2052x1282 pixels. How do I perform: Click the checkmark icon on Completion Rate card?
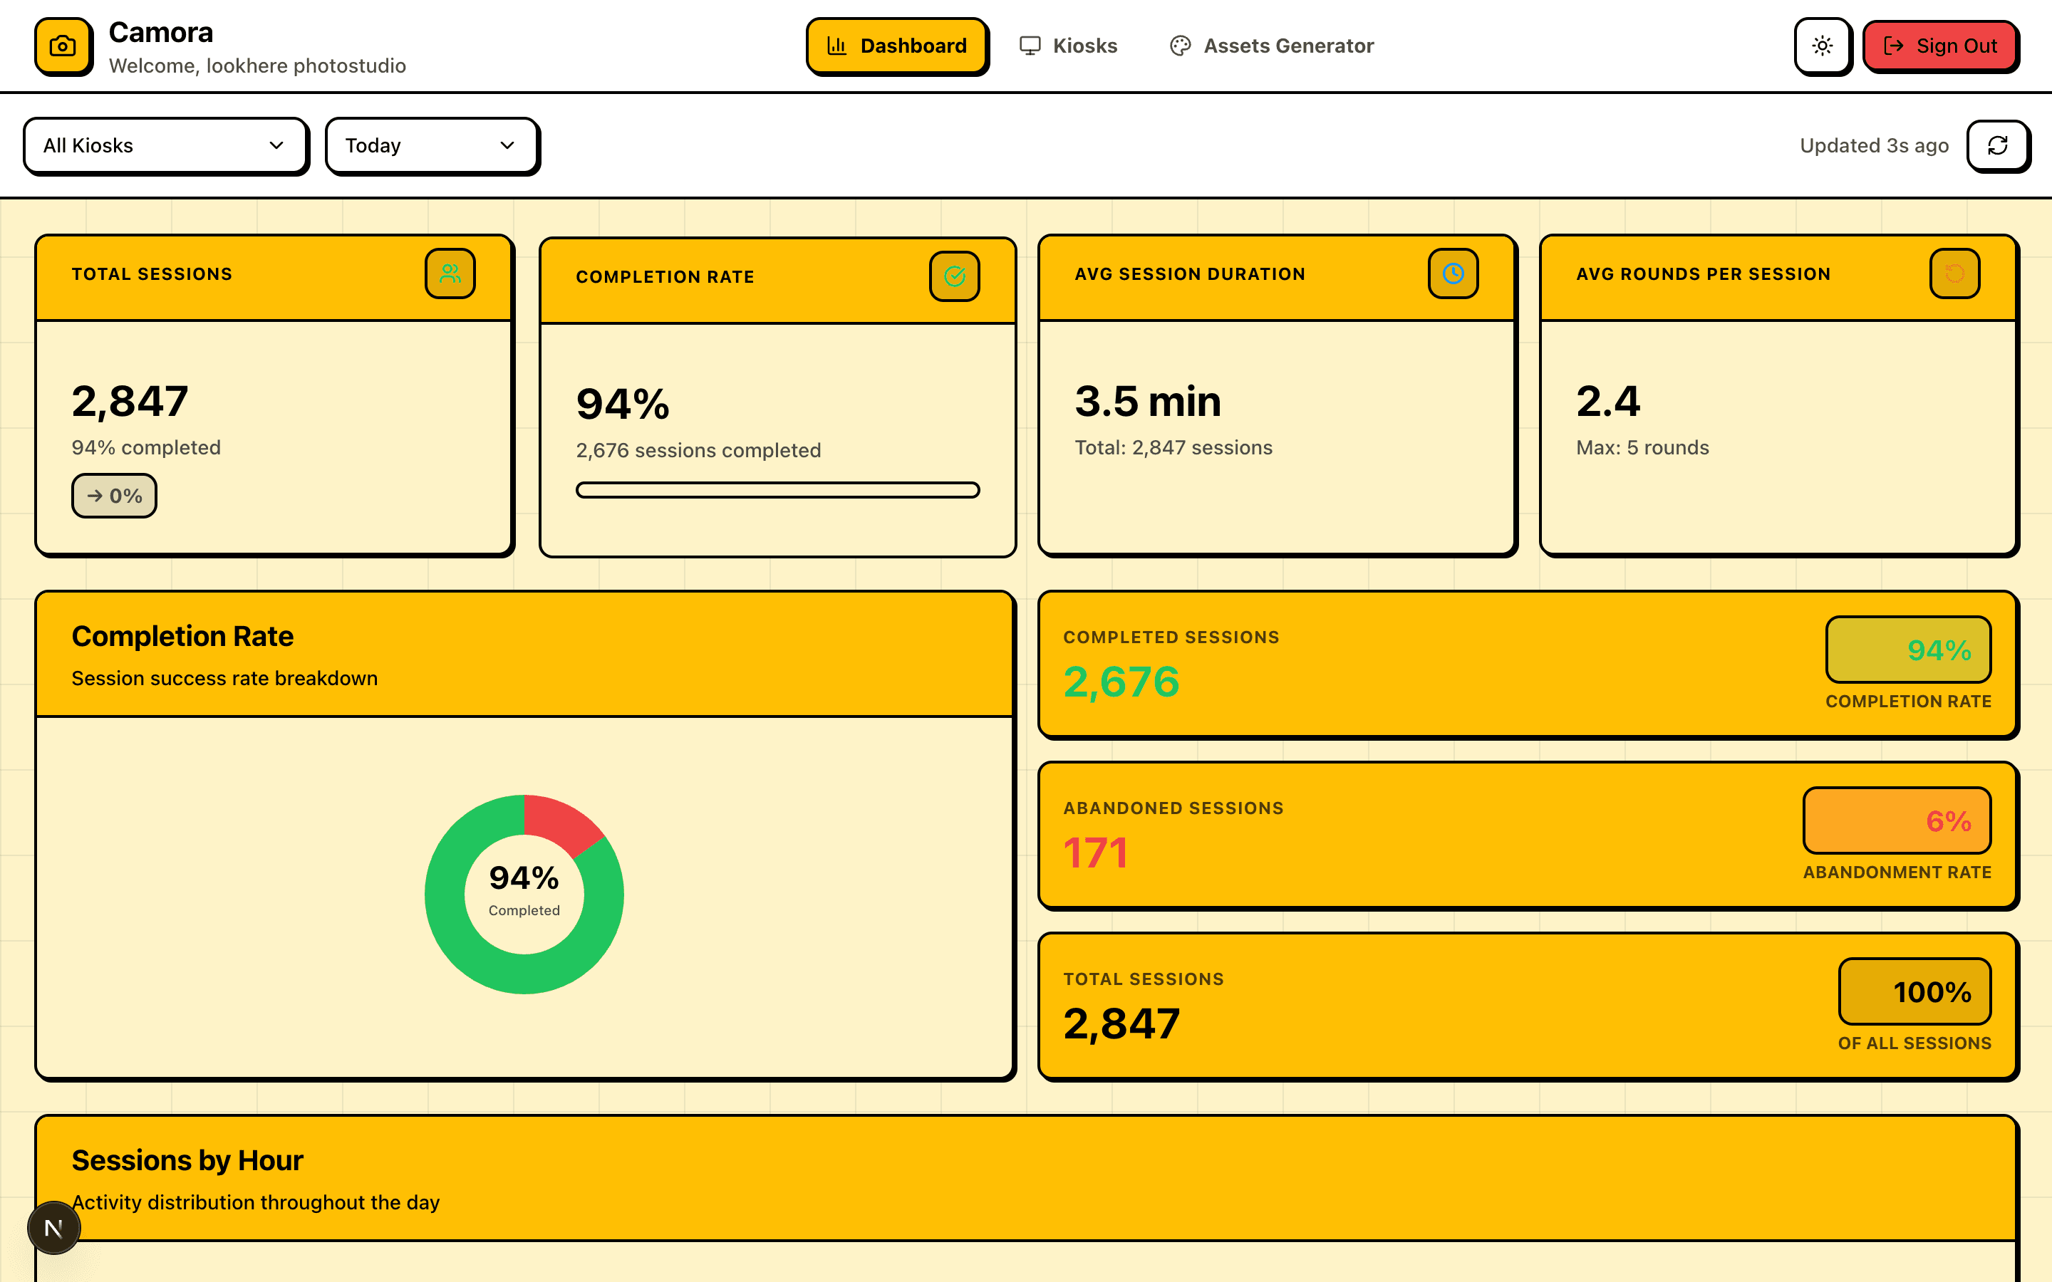(955, 276)
